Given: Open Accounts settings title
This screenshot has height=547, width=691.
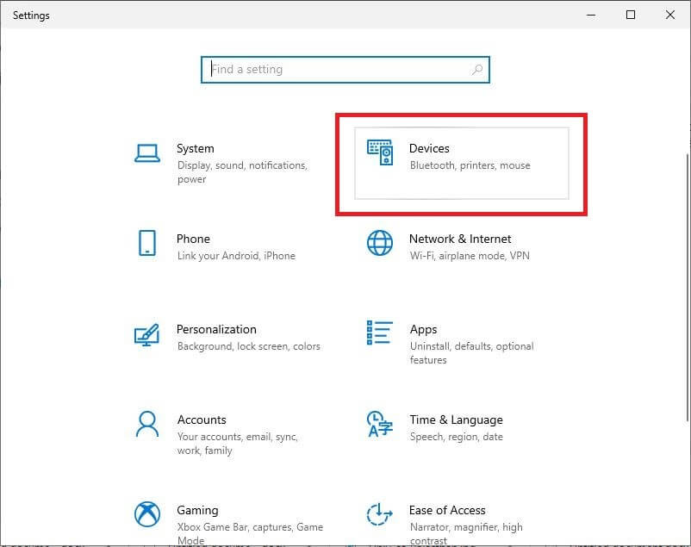Looking at the screenshot, I should point(202,420).
